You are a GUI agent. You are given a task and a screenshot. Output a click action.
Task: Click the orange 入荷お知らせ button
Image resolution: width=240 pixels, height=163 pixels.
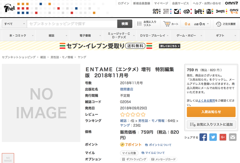[x=211, y=112]
